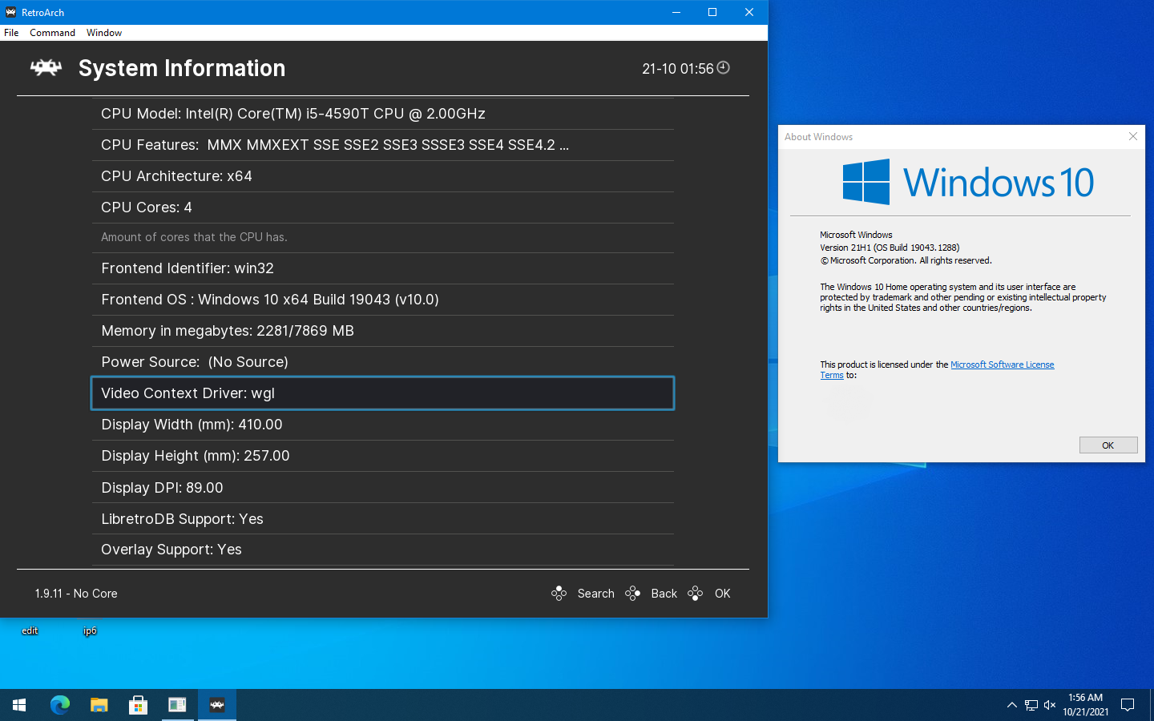Open the Command menu
The image size is (1154, 721).
[52, 33]
